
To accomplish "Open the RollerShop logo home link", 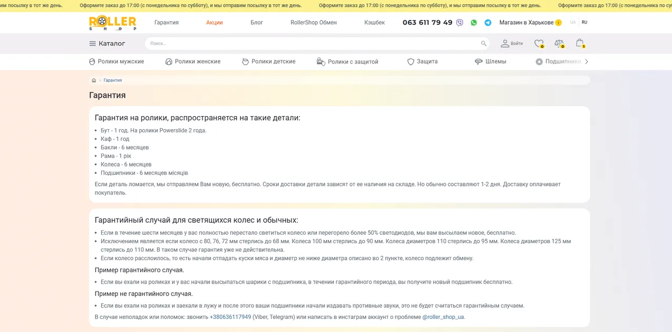I will 112,23.
